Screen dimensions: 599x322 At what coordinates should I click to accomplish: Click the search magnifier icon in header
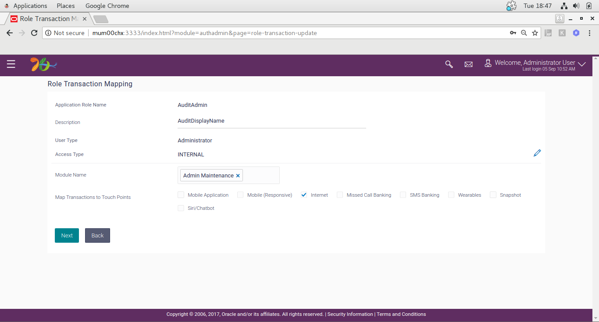[449, 64]
